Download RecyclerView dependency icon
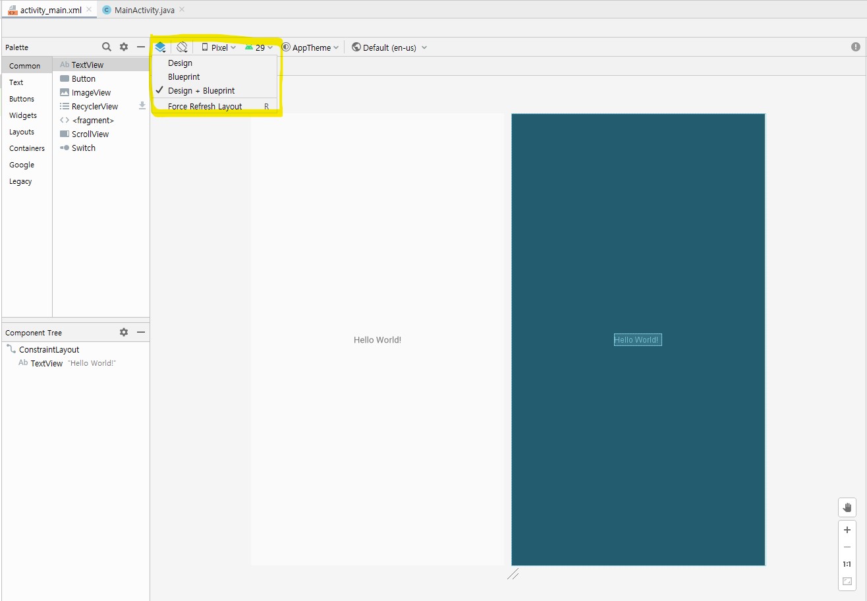 [x=142, y=105]
